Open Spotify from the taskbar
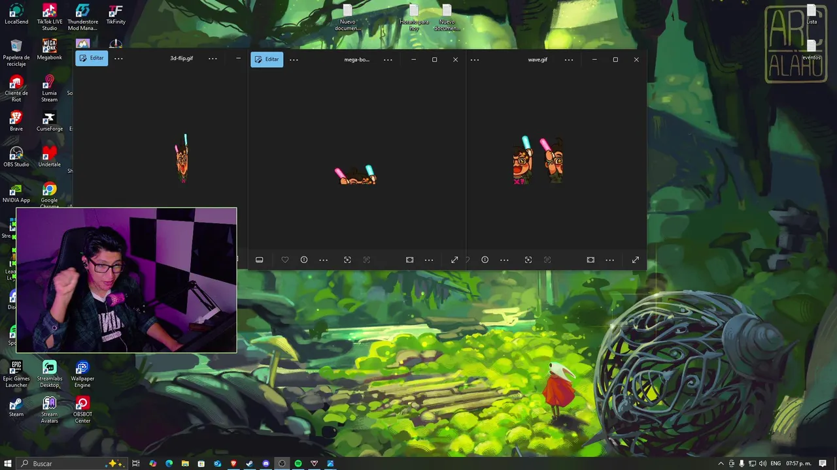This screenshot has height=470, width=837. [x=298, y=463]
